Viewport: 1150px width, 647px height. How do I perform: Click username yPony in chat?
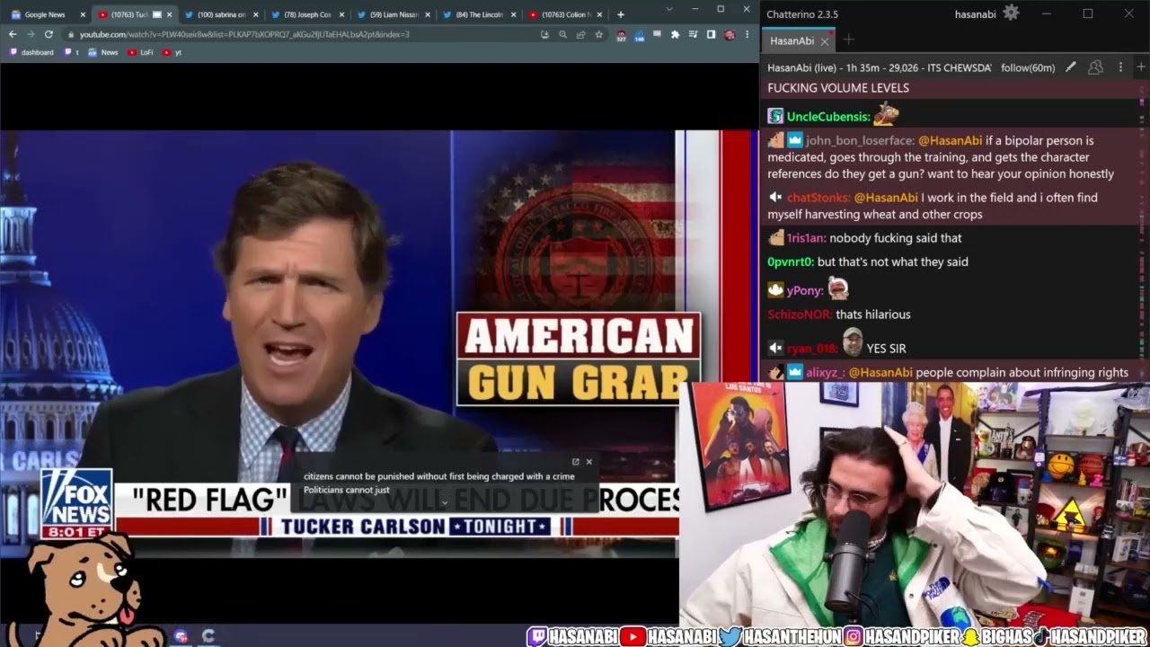click(805, 291)
